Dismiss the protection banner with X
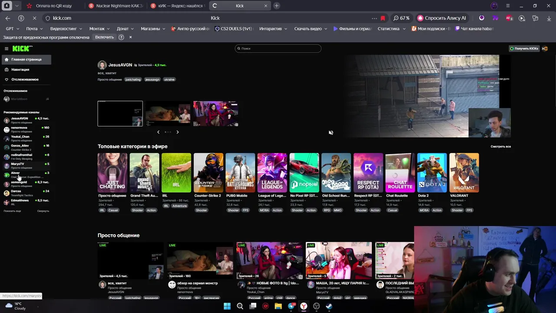Screen dimensions: 556x313 (130, 37)
